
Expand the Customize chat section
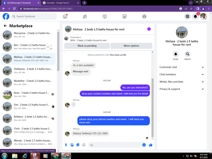click(181, 67)
